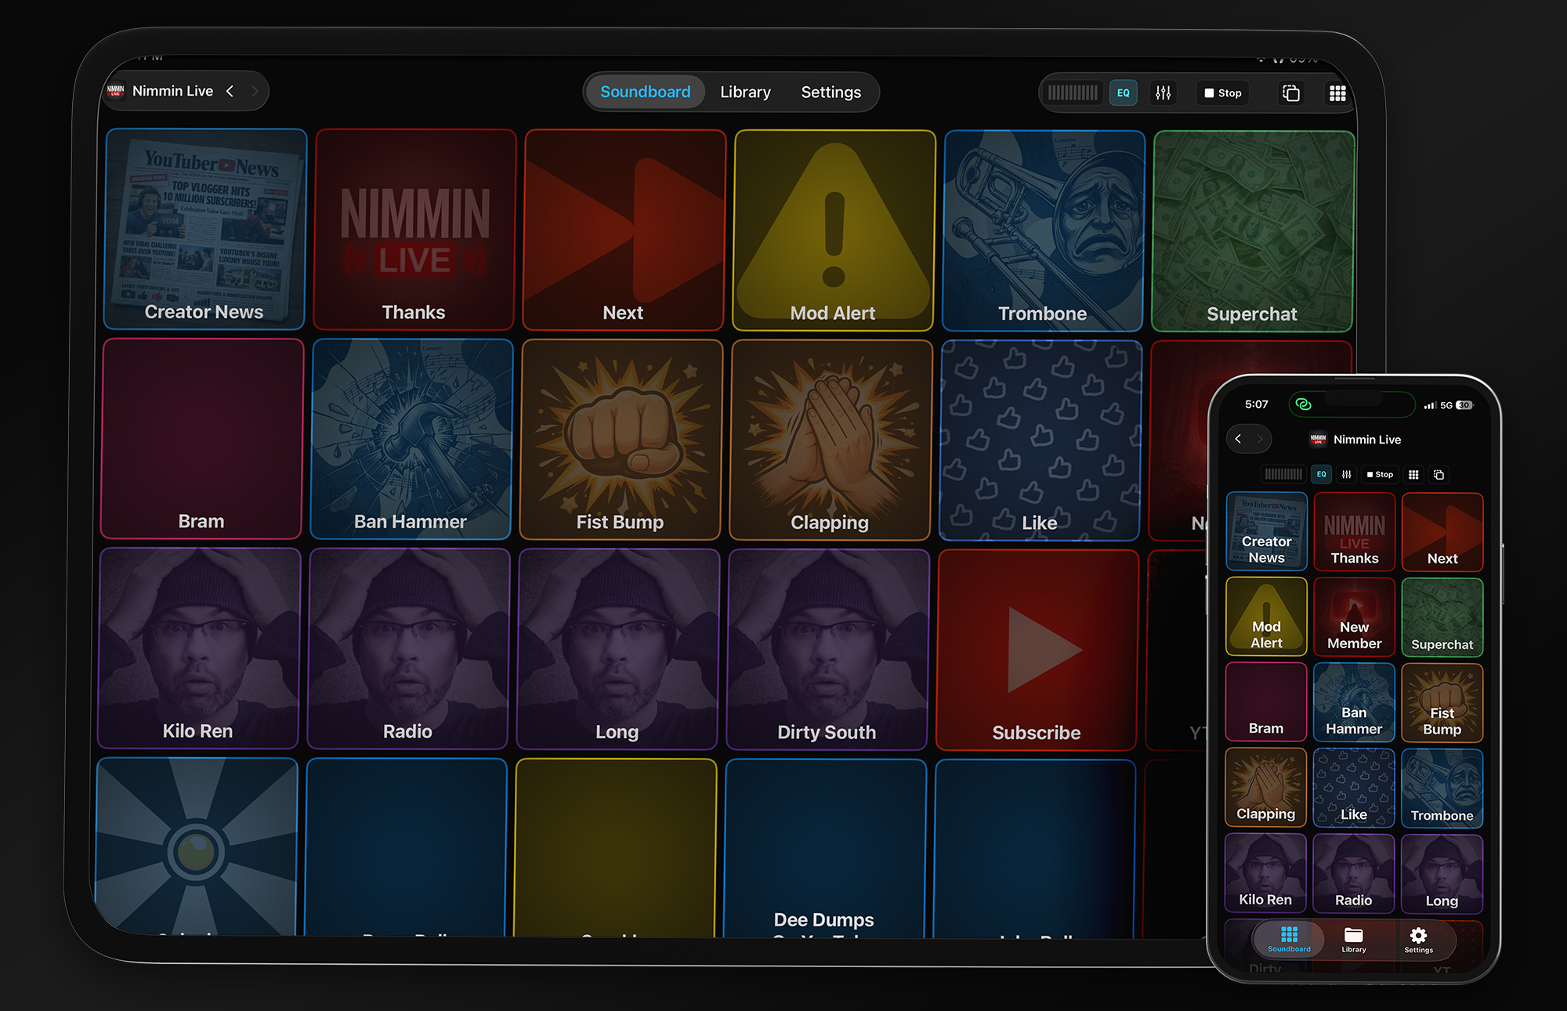Play the Creator News pad on iPad
This screenshot has width=1567, height=1011.
pos(204,229)
